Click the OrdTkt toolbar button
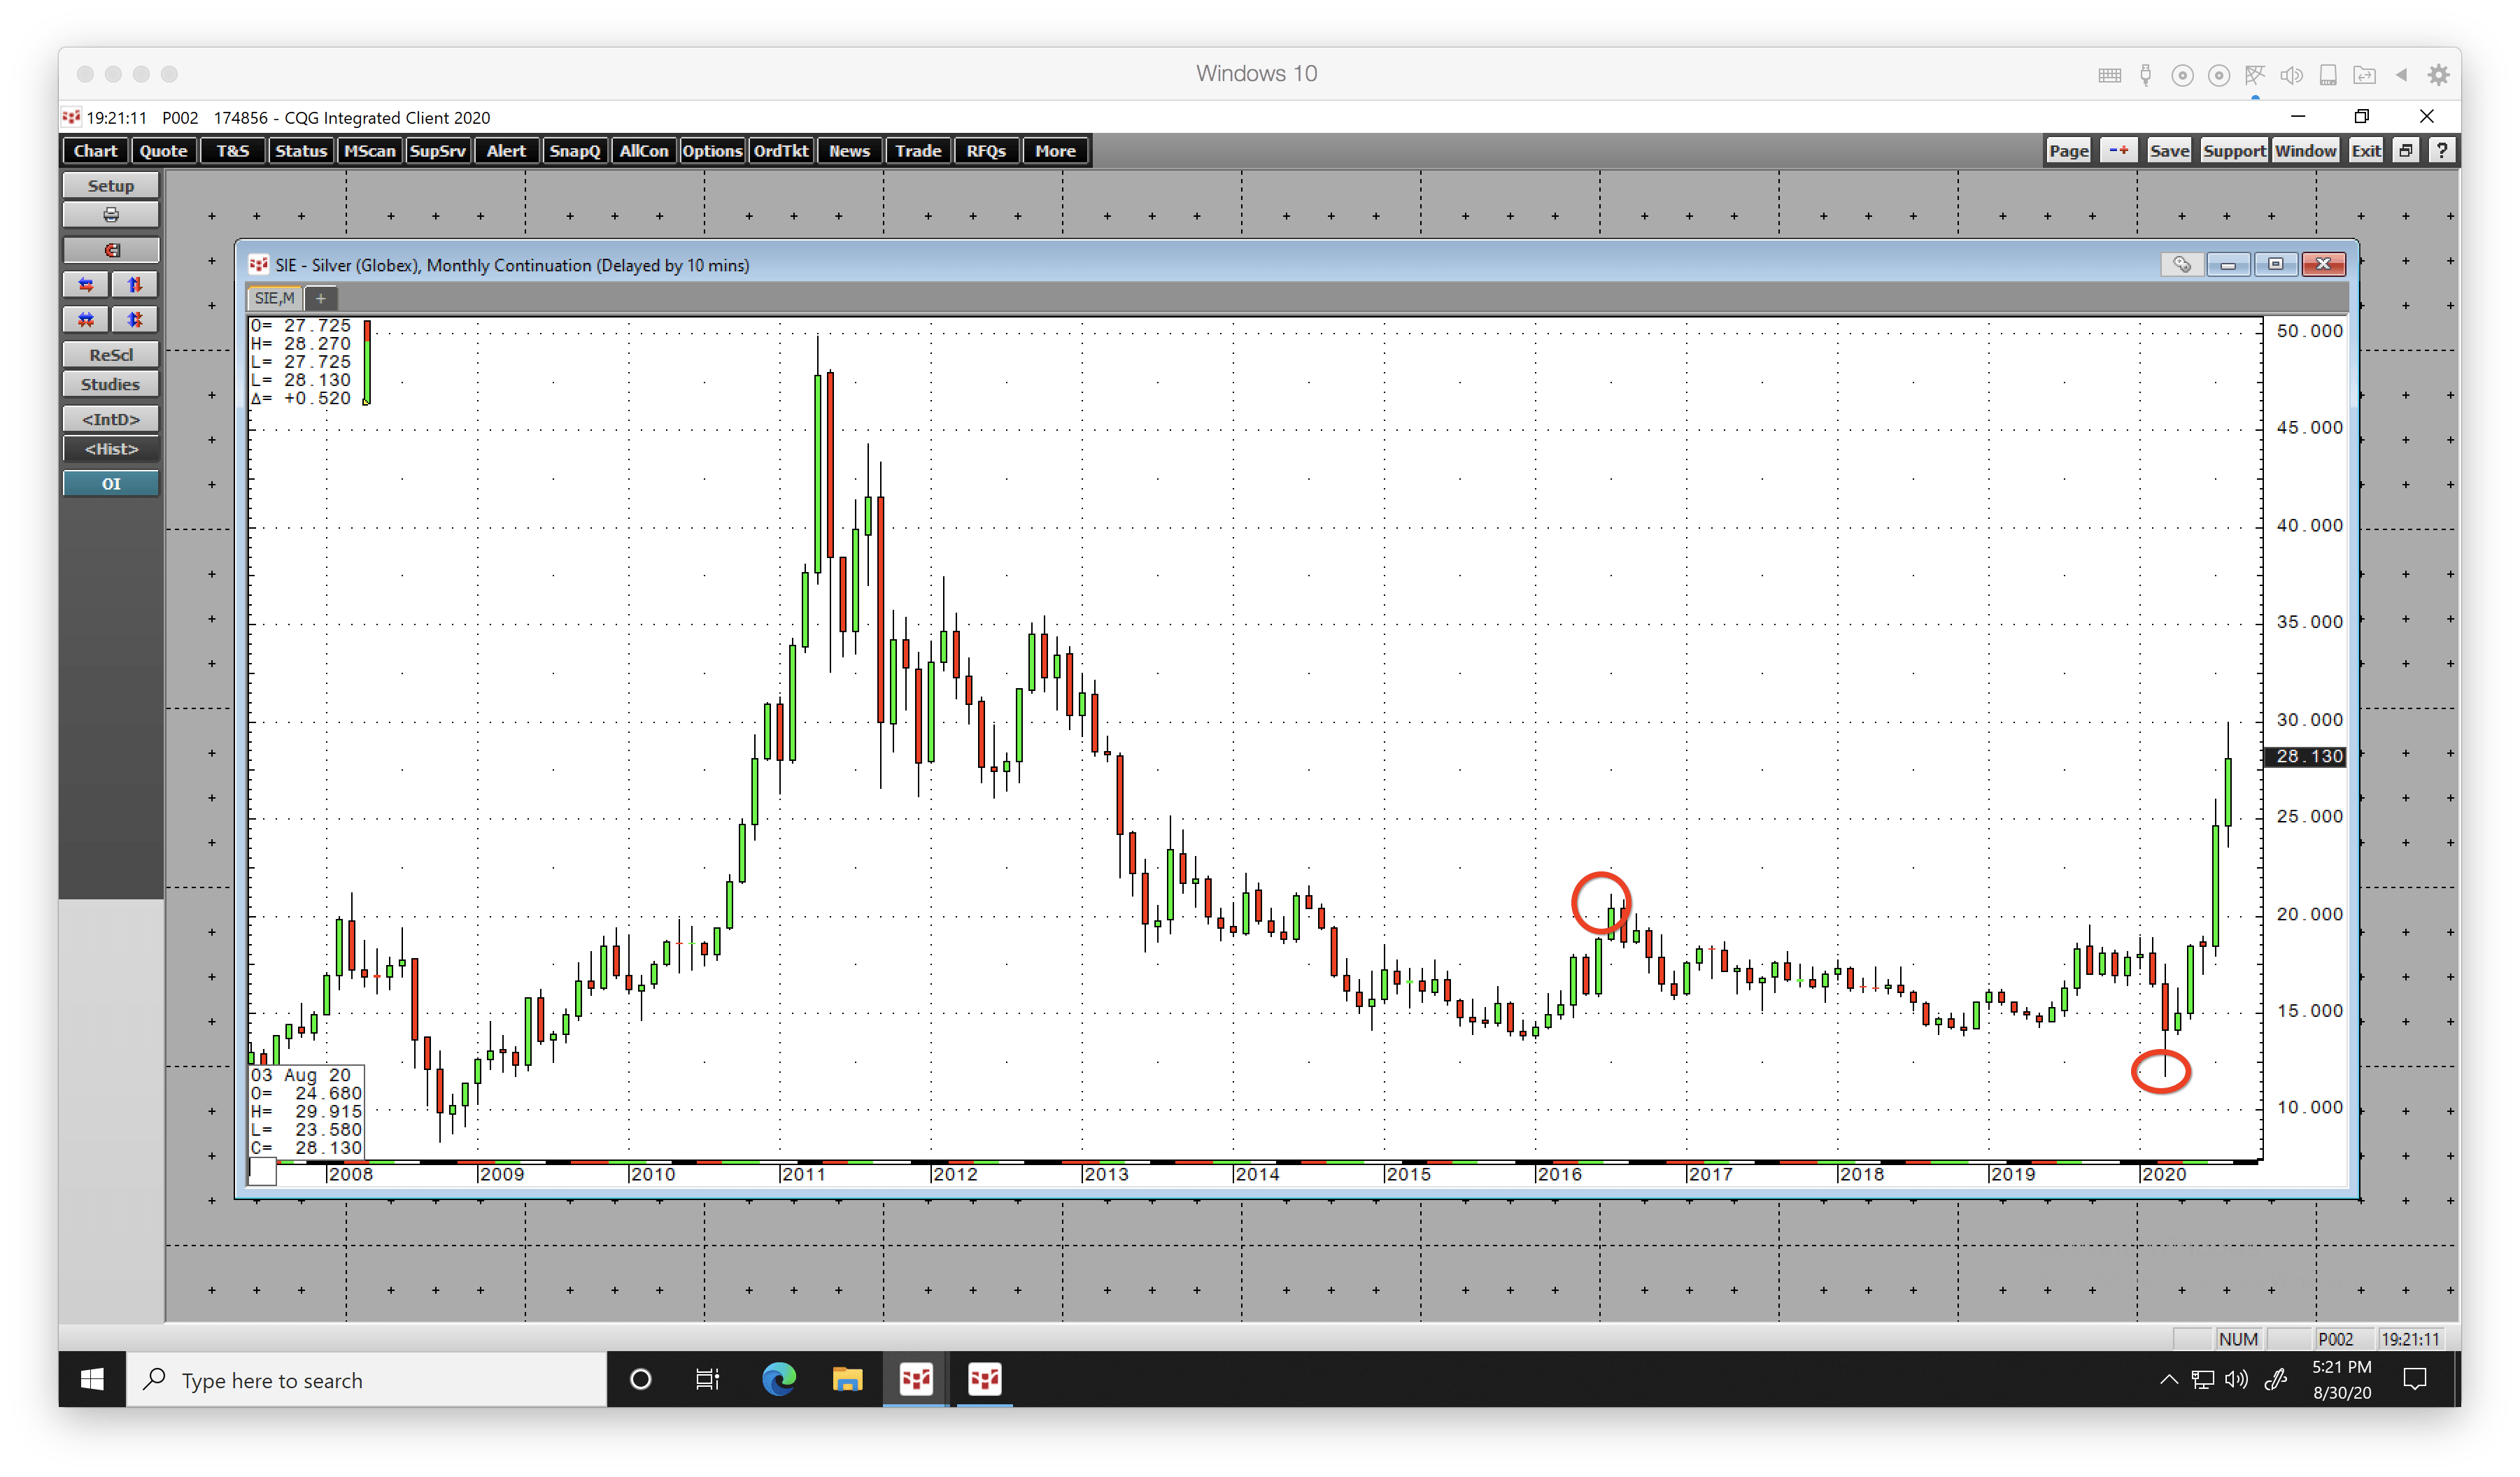 click(x=780, y=151)
